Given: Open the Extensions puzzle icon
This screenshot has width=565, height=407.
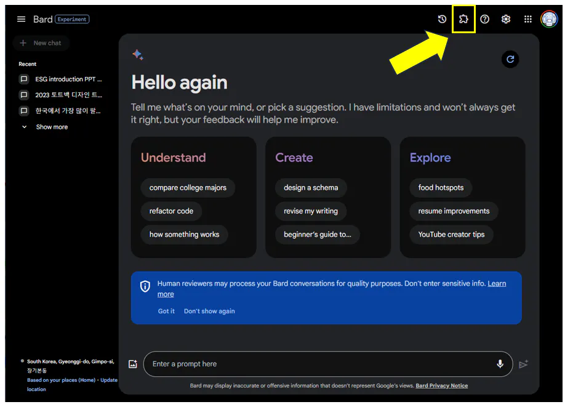Looking at the screenshot, I should click(463, 19).
